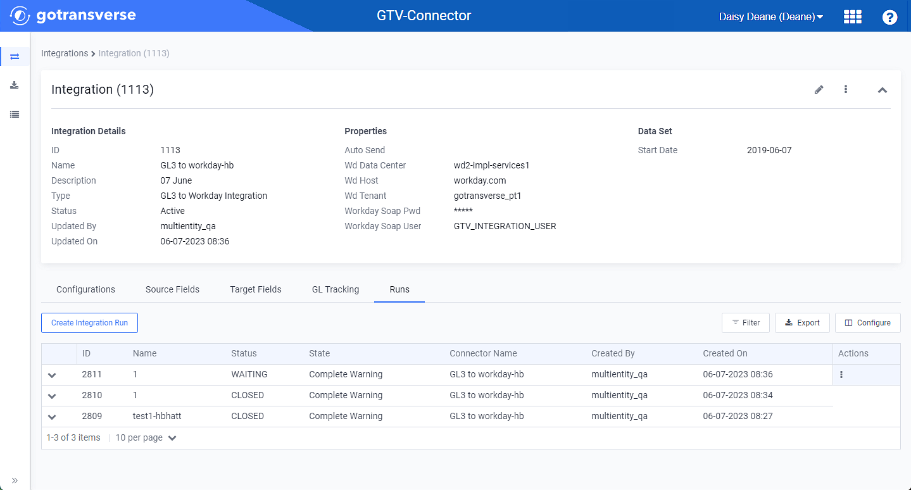Click the CLOSED status for run 2810

click(248, 395)
